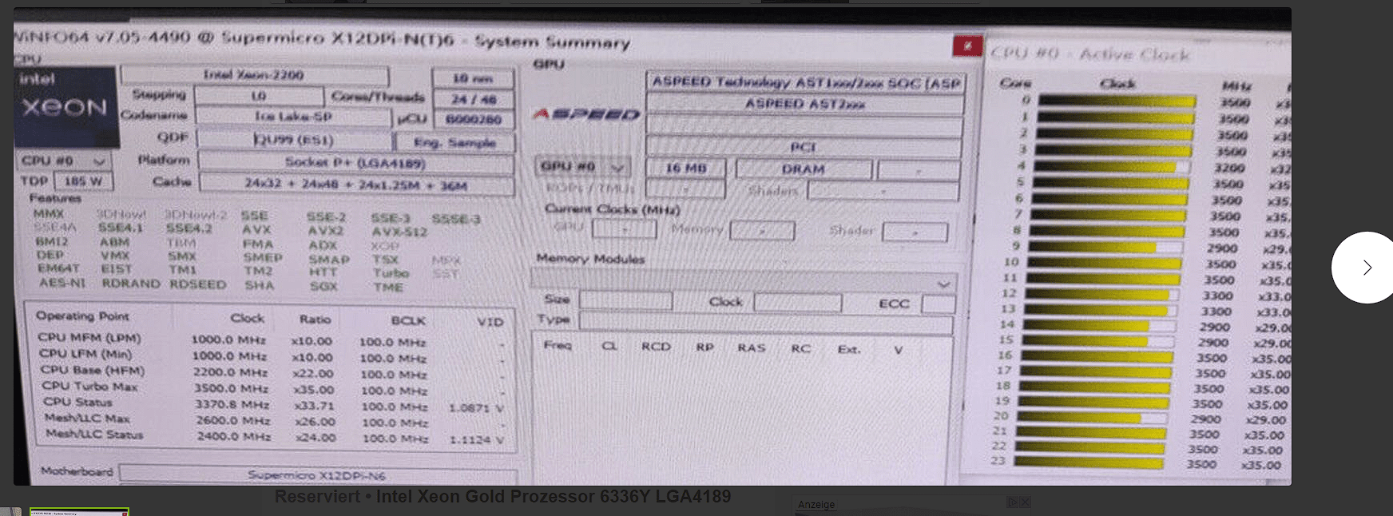Click the 10 nm process value
Viewport: 1393px width, 516px height.
click(473, 78)
